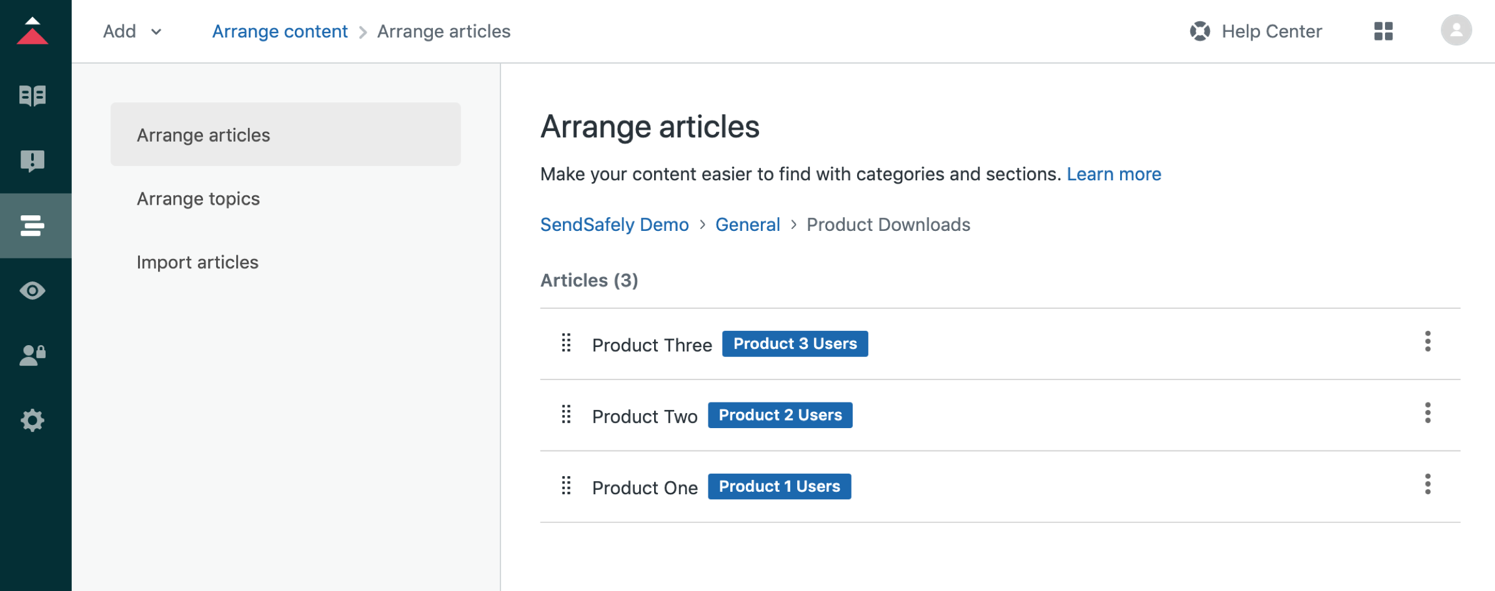Click the Help Center button
Image resolution: width=1495 pixels, height=591 pixels.
(x=1256, y=31)
